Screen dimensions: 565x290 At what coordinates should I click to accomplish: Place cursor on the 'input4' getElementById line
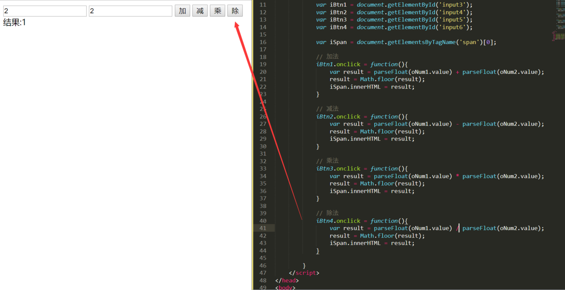394,12
